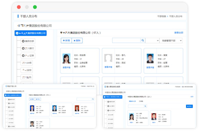Click the red window close dot
The height and width of the screenshot is (131, 199).
pos(19,7)
